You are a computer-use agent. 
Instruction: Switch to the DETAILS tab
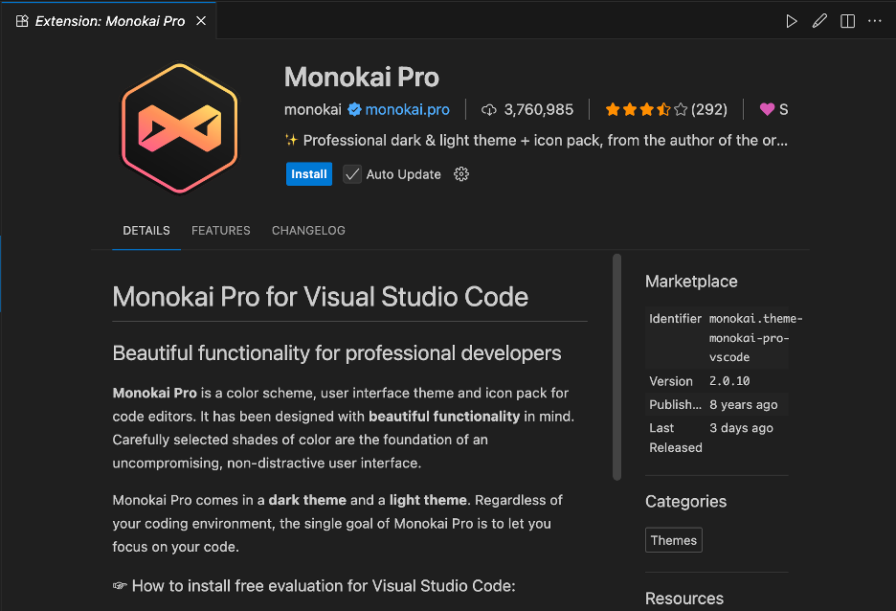[x=146, y=231]
